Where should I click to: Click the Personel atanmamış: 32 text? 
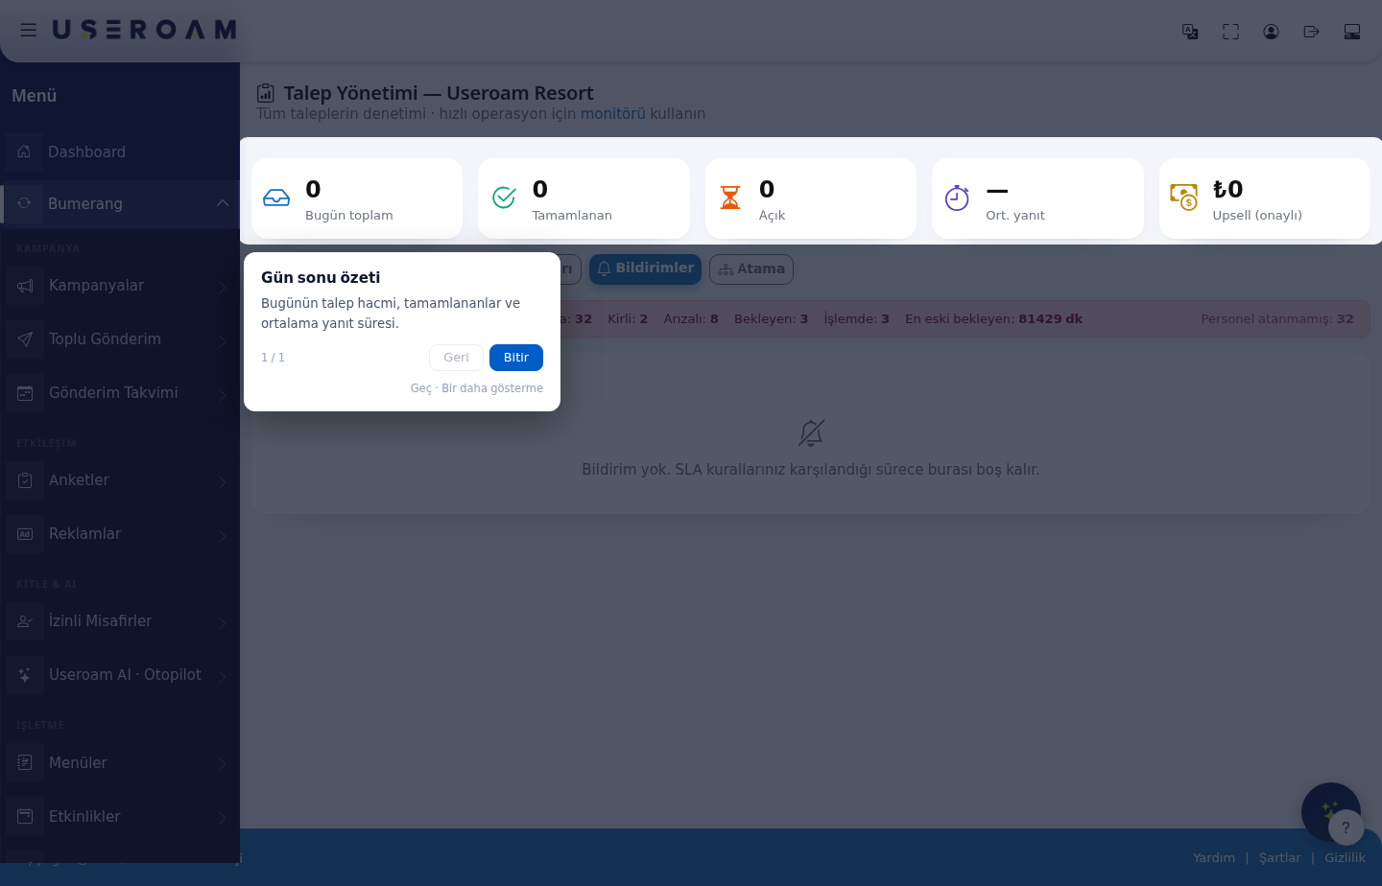point(1276,319)
